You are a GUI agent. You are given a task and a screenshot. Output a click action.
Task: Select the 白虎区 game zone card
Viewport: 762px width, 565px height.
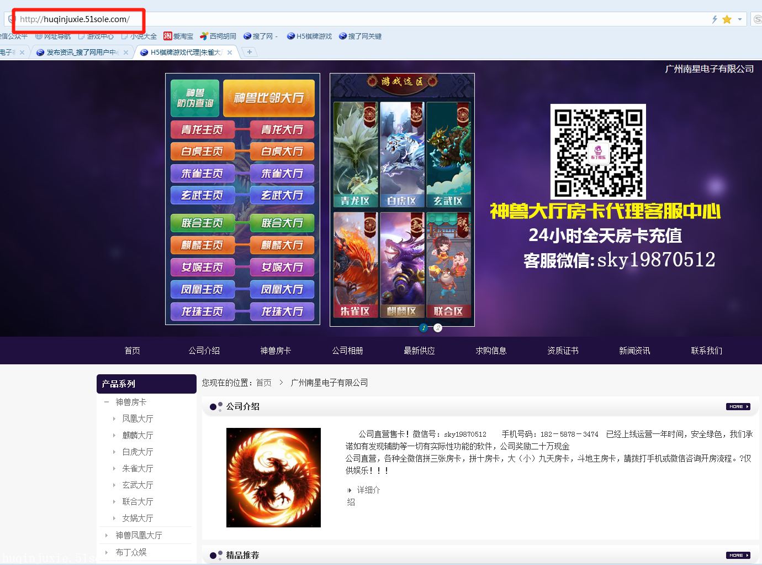[x=402, y=154]
